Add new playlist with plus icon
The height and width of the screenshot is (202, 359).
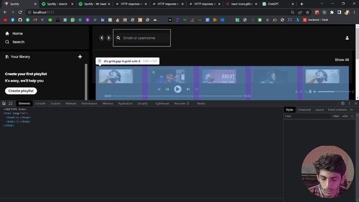click(x=80, y=57)
